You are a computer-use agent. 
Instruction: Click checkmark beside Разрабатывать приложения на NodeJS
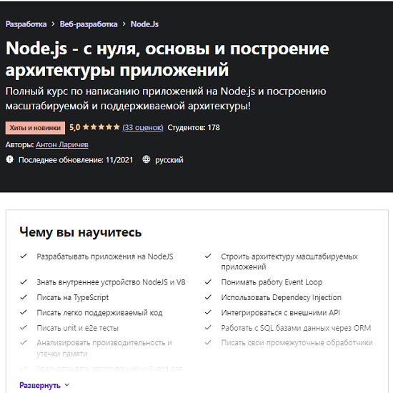(x=24, y=256)
